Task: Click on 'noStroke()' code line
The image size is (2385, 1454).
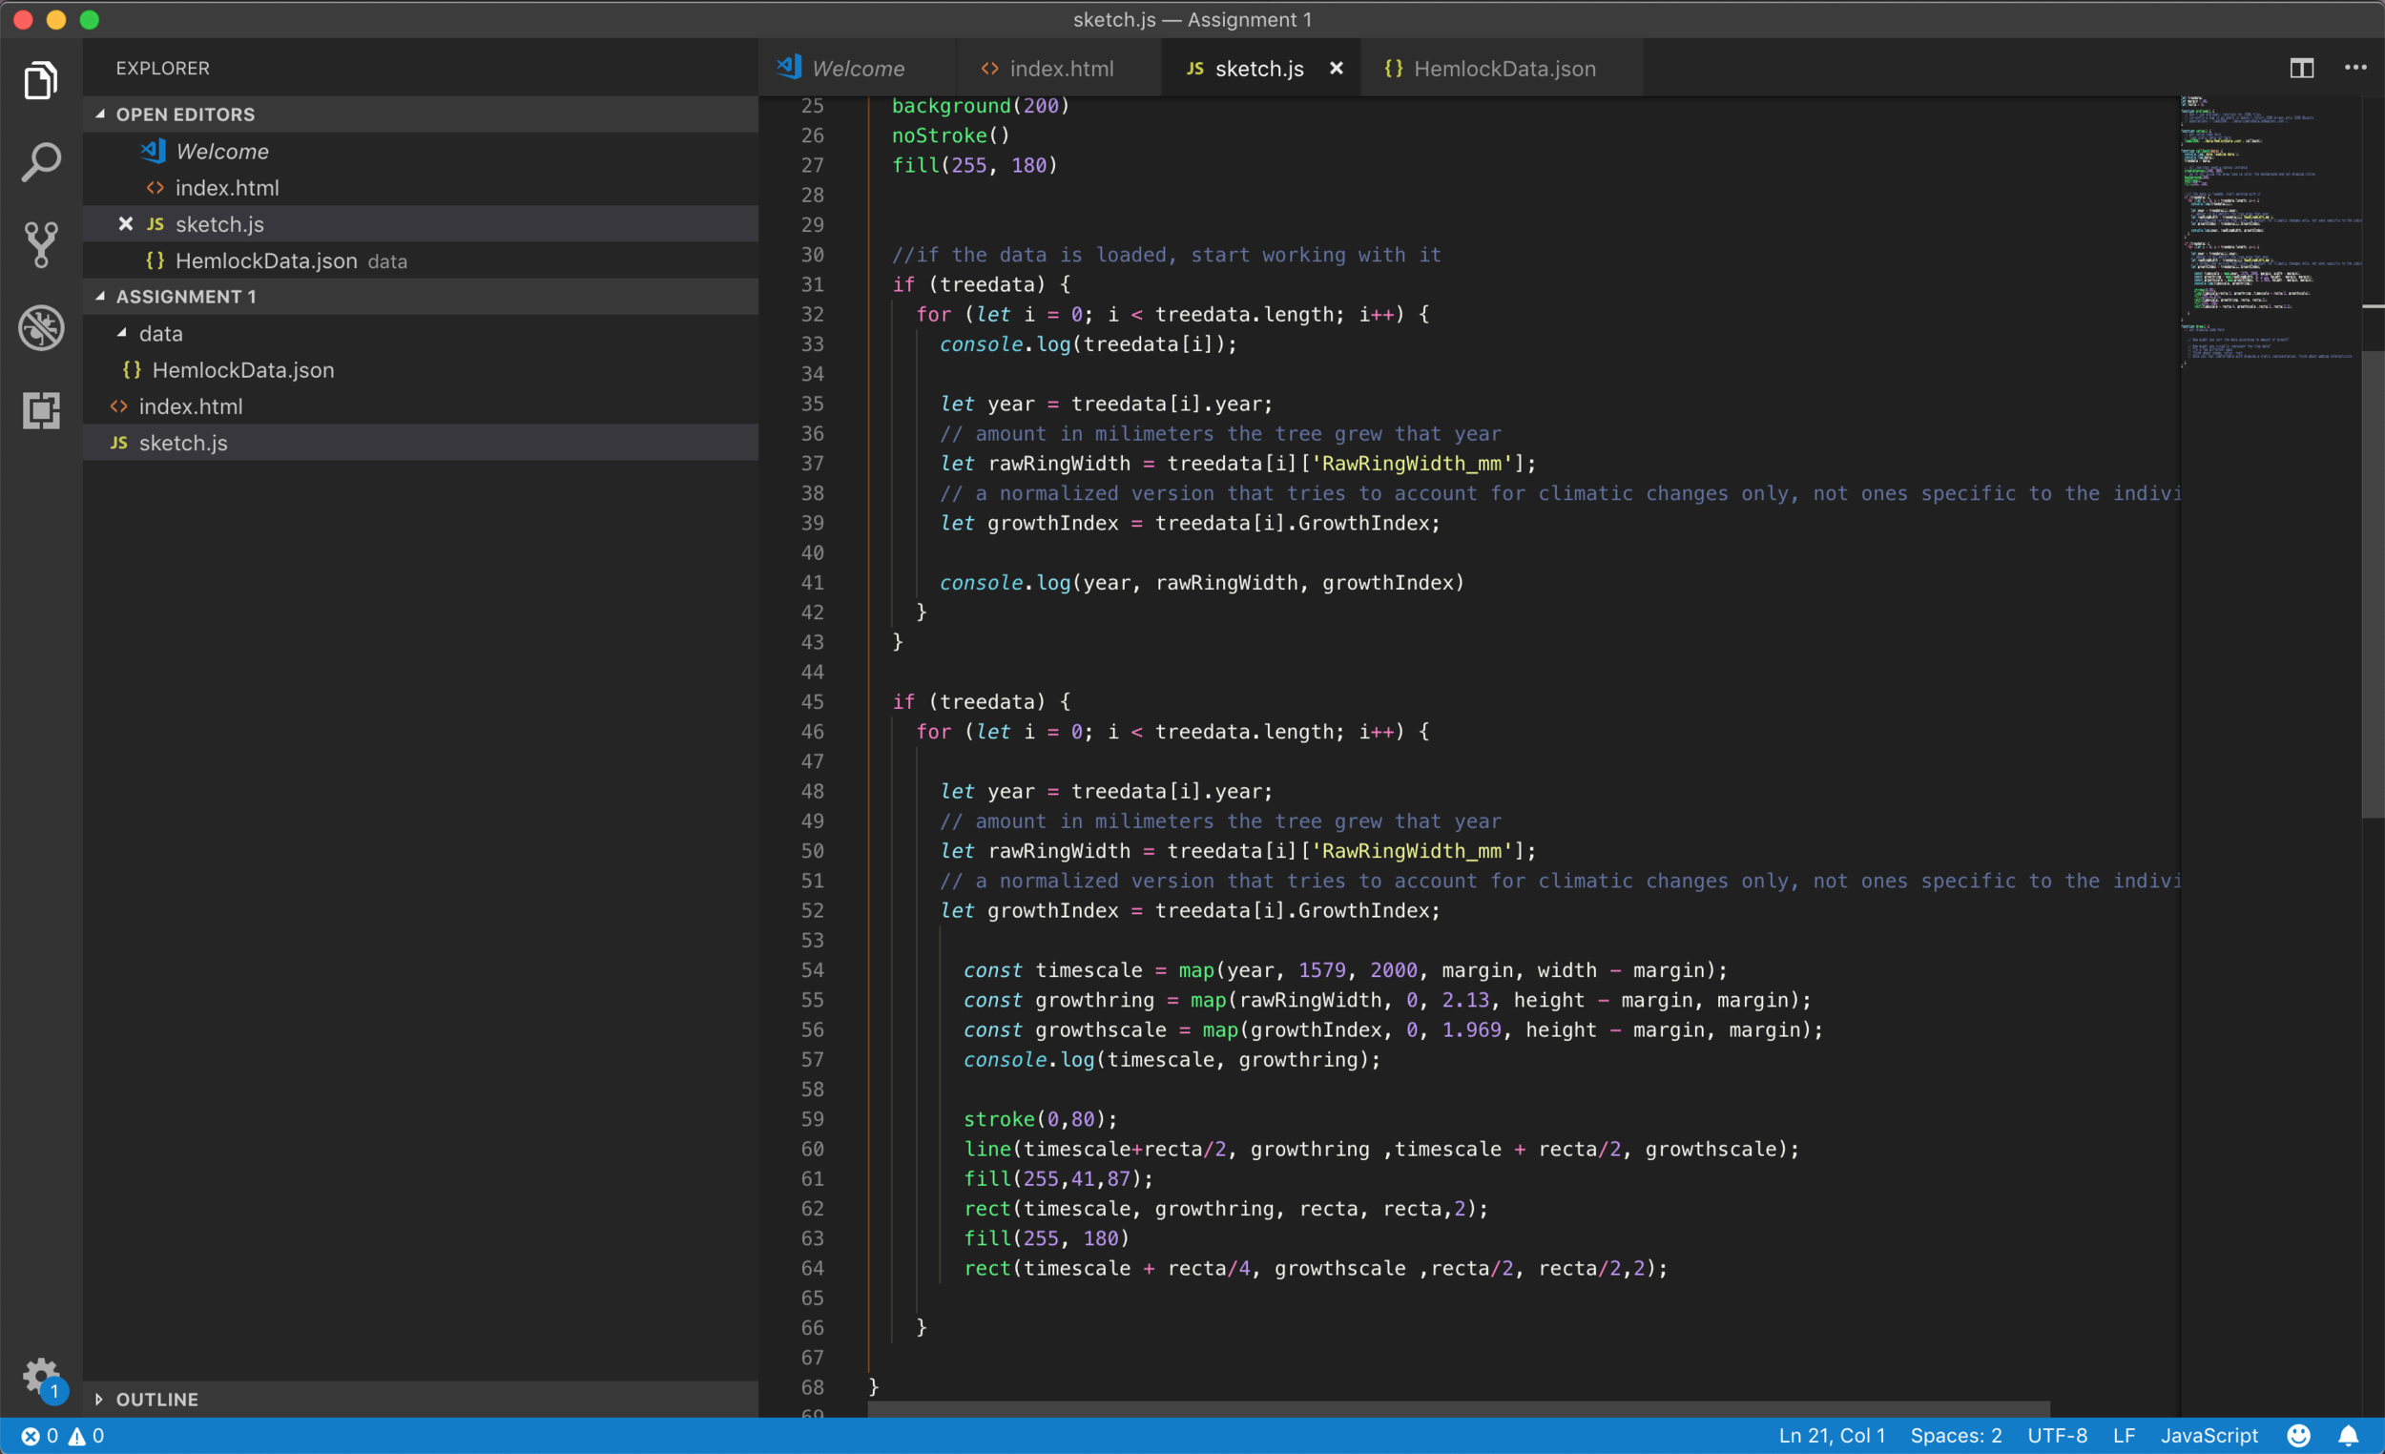Action: coord(950,135)
